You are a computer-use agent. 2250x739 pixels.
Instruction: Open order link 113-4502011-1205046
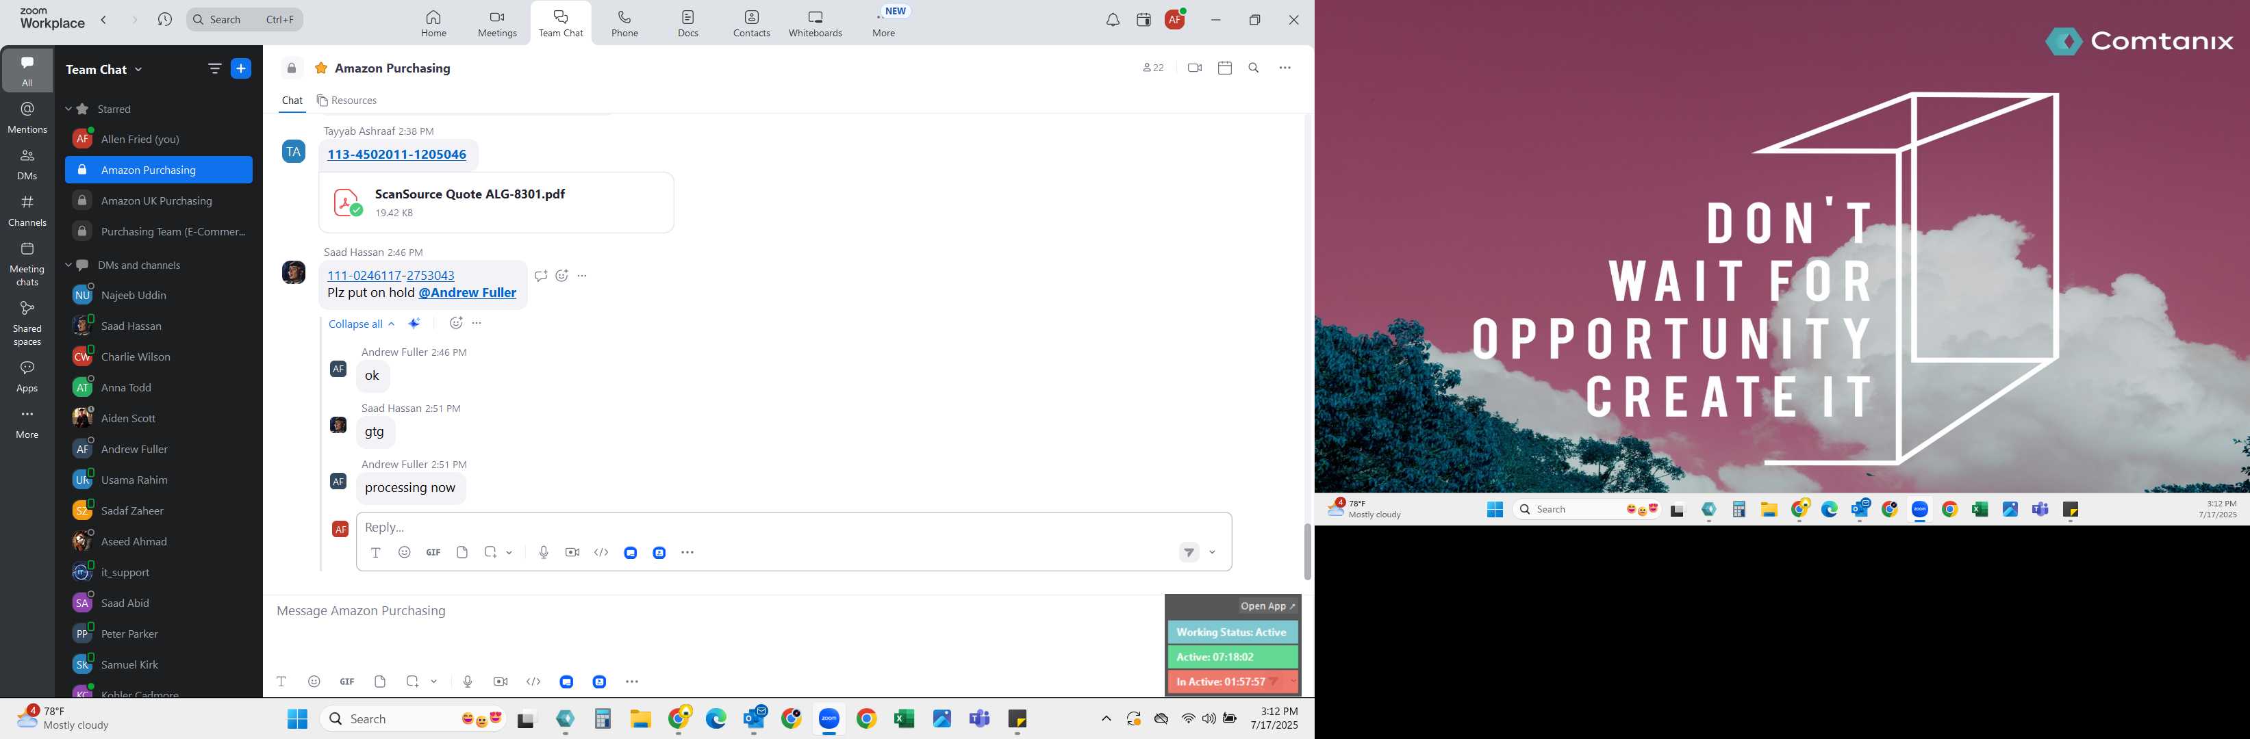pos(396,155)
